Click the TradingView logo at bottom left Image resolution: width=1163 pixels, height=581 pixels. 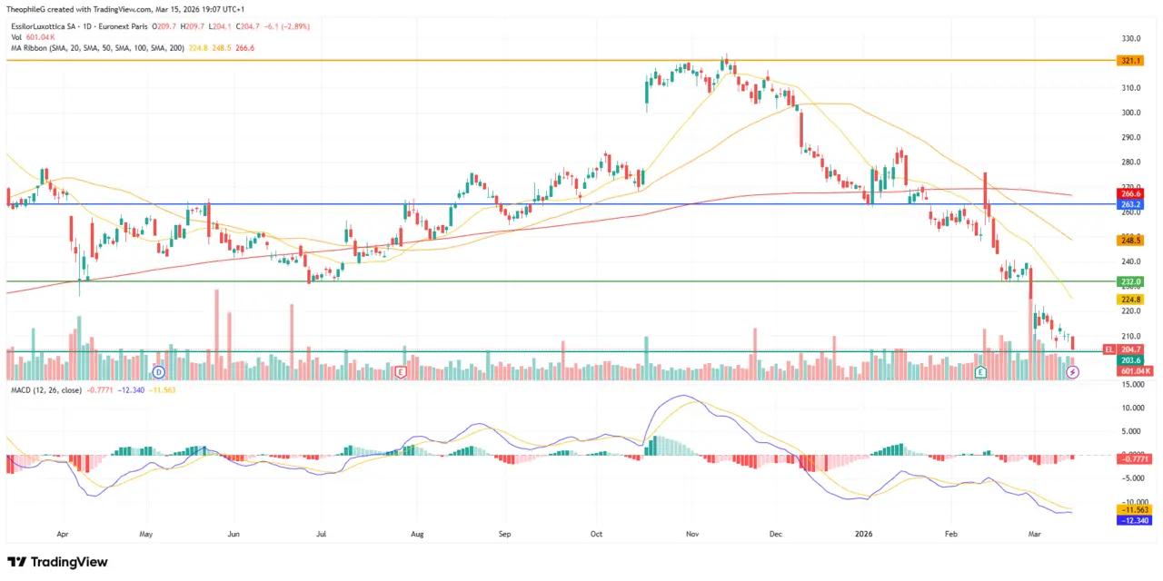pos(56,562)
